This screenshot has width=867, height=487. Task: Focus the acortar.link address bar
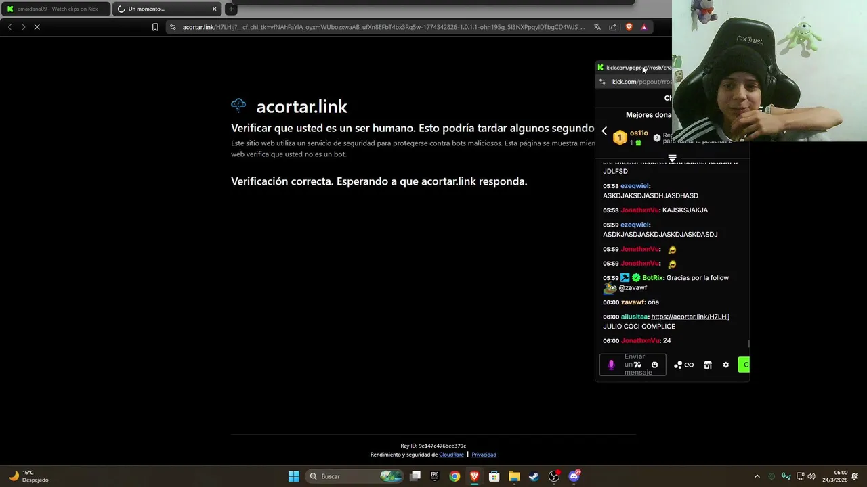(x=383, y=27)
